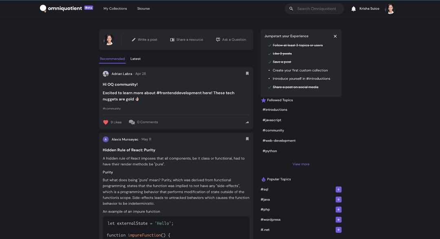Click the composer profile avatar
Viewport: 440px width, 239px height.
[x=109, y=40]
